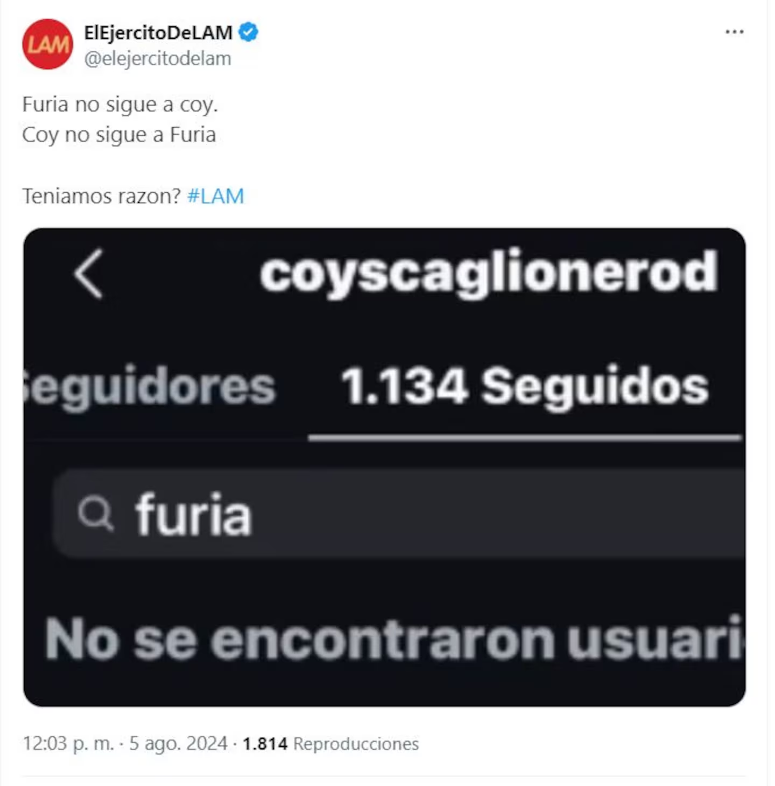
Task: Switch to the Seguidores tab
Action: (150, 387)
